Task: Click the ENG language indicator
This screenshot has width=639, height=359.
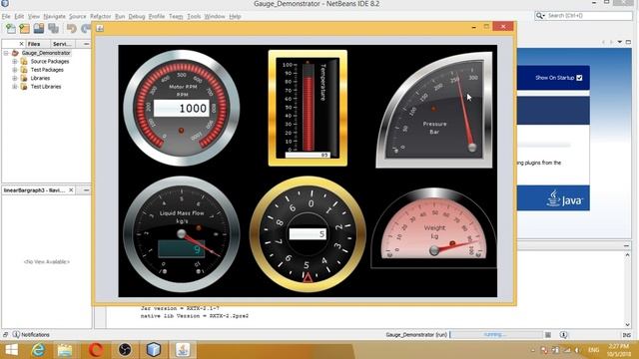Action: pos(594,350)
